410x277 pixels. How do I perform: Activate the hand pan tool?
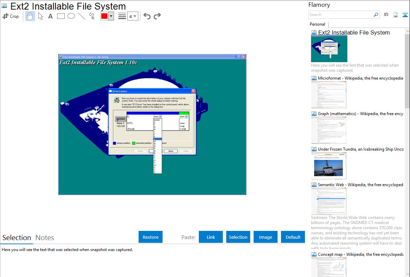[x=30, y=16]
